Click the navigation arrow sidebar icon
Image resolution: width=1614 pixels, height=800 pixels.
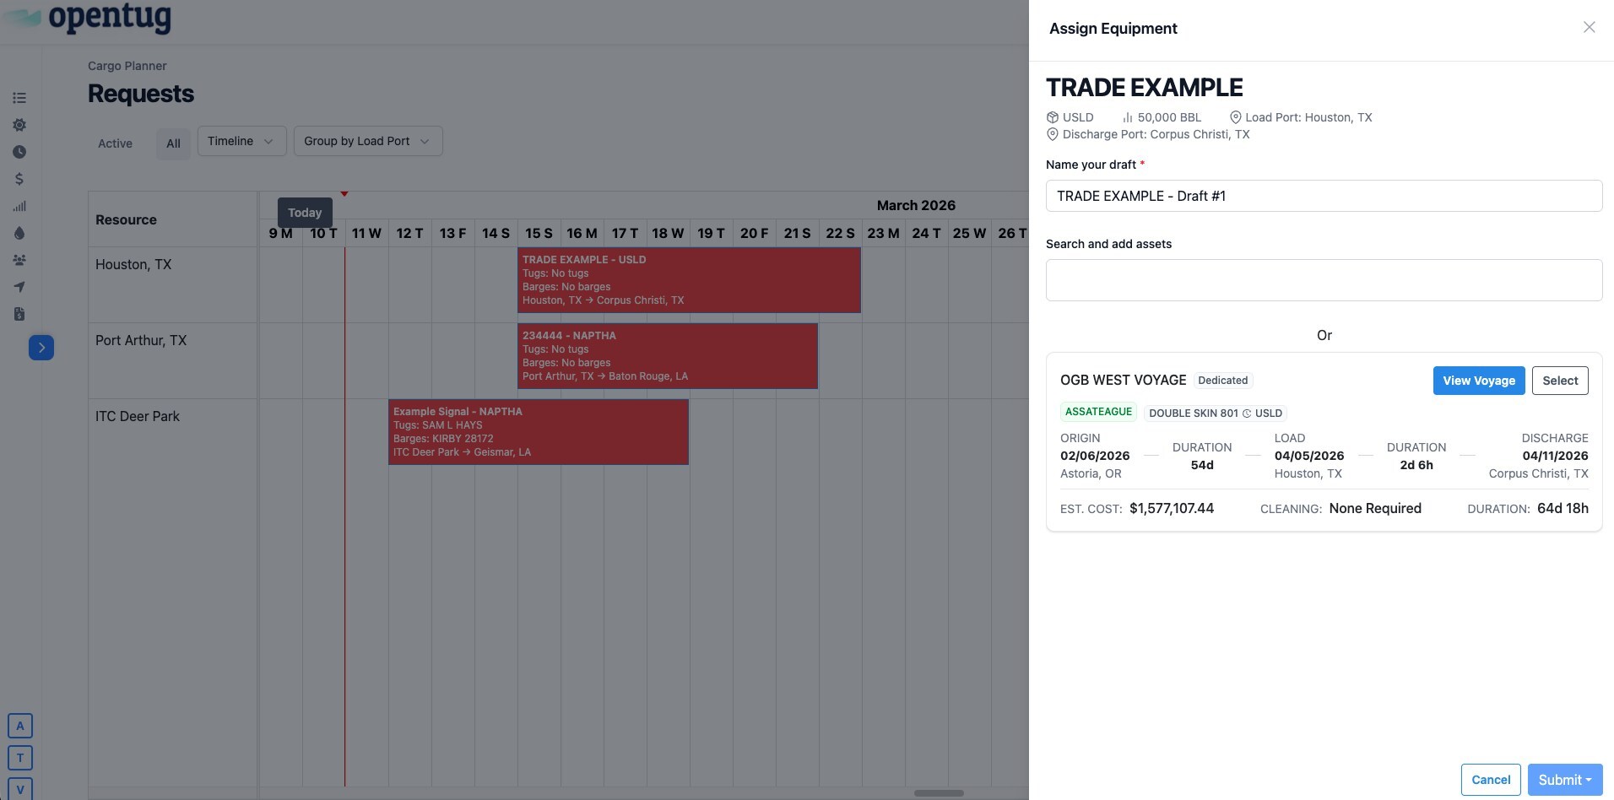(19, 287)
